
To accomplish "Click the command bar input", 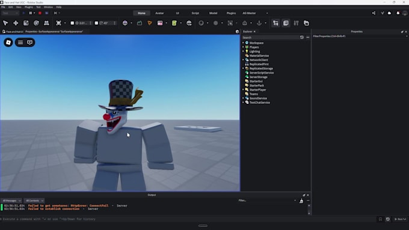I will 188,219.
